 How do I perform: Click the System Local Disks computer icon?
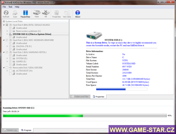point(4,21)
